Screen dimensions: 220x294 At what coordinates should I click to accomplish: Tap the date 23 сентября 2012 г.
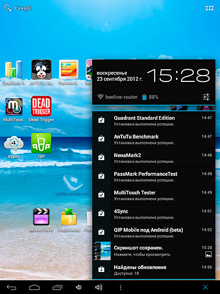click(x=120, y=79)
